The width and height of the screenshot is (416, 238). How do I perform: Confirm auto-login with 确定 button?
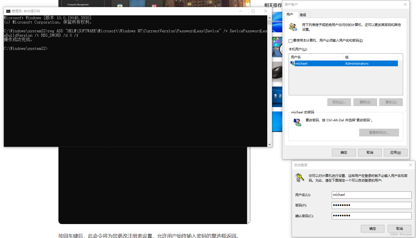[x=372, y=229]
